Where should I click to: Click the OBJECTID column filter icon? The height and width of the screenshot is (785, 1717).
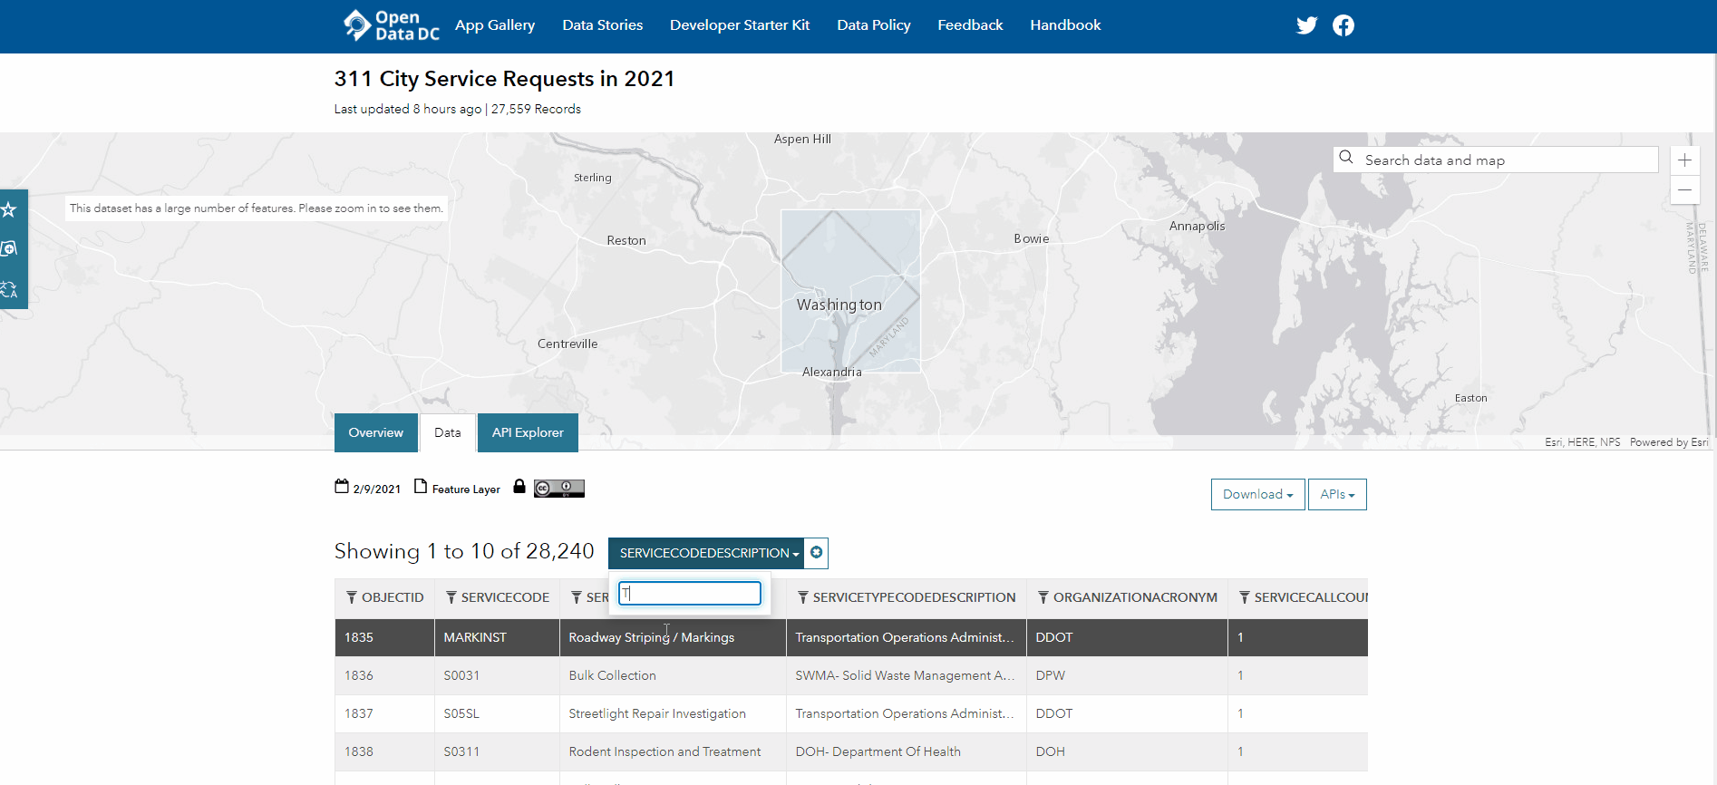click(x=352, y=597)
